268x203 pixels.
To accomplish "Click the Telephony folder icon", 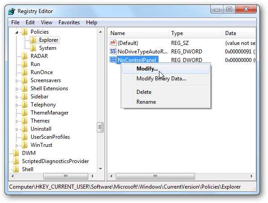I will (x=24, y=105).
